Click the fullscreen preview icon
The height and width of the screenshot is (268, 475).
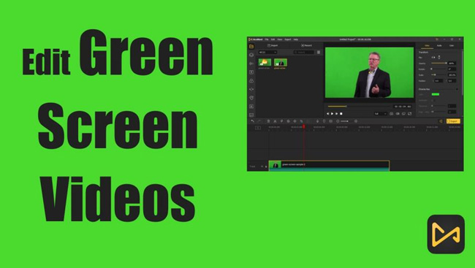click(409, 114)
